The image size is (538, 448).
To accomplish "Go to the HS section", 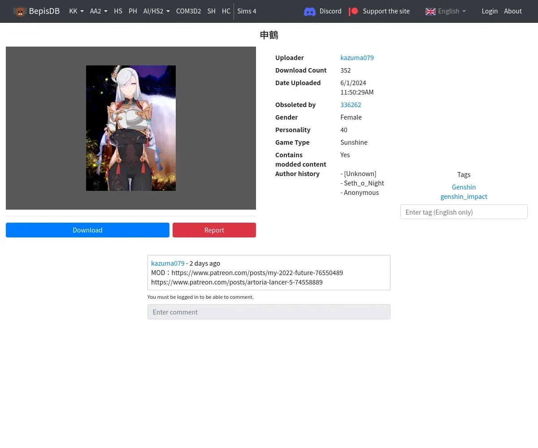I will pyautogui.click(x=118, y=11).
